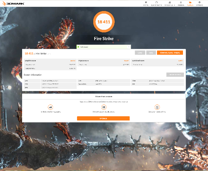Screen dimensions: 208x171
Task: Click the Time row in system information
Action: [157, 81]
